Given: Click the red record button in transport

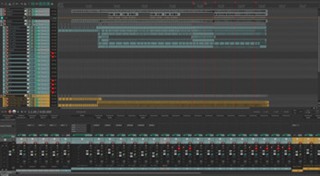Looking at the screenshot, I should pos(9,112).
